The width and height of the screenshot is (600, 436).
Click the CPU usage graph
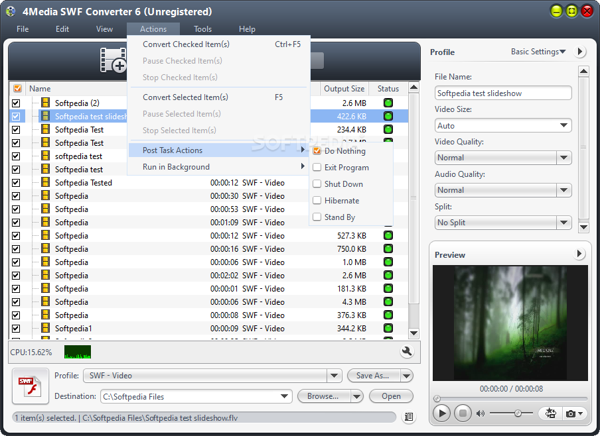tap(78, 352)
